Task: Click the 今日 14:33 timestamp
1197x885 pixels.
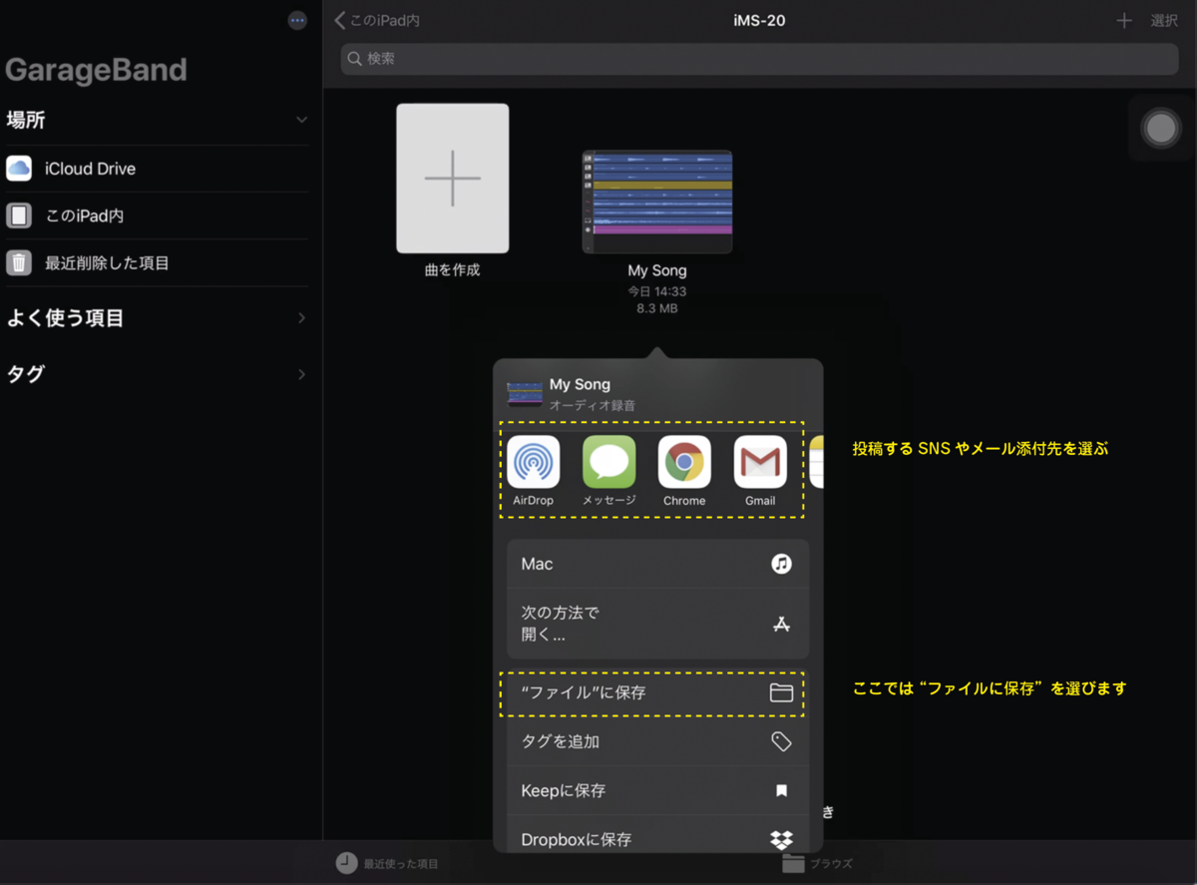Action: 657,291
